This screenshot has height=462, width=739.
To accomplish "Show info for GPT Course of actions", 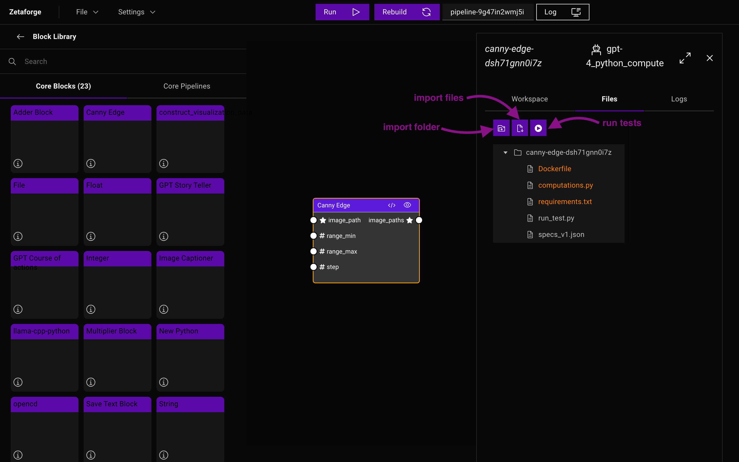I will click(x=18, y=309).
